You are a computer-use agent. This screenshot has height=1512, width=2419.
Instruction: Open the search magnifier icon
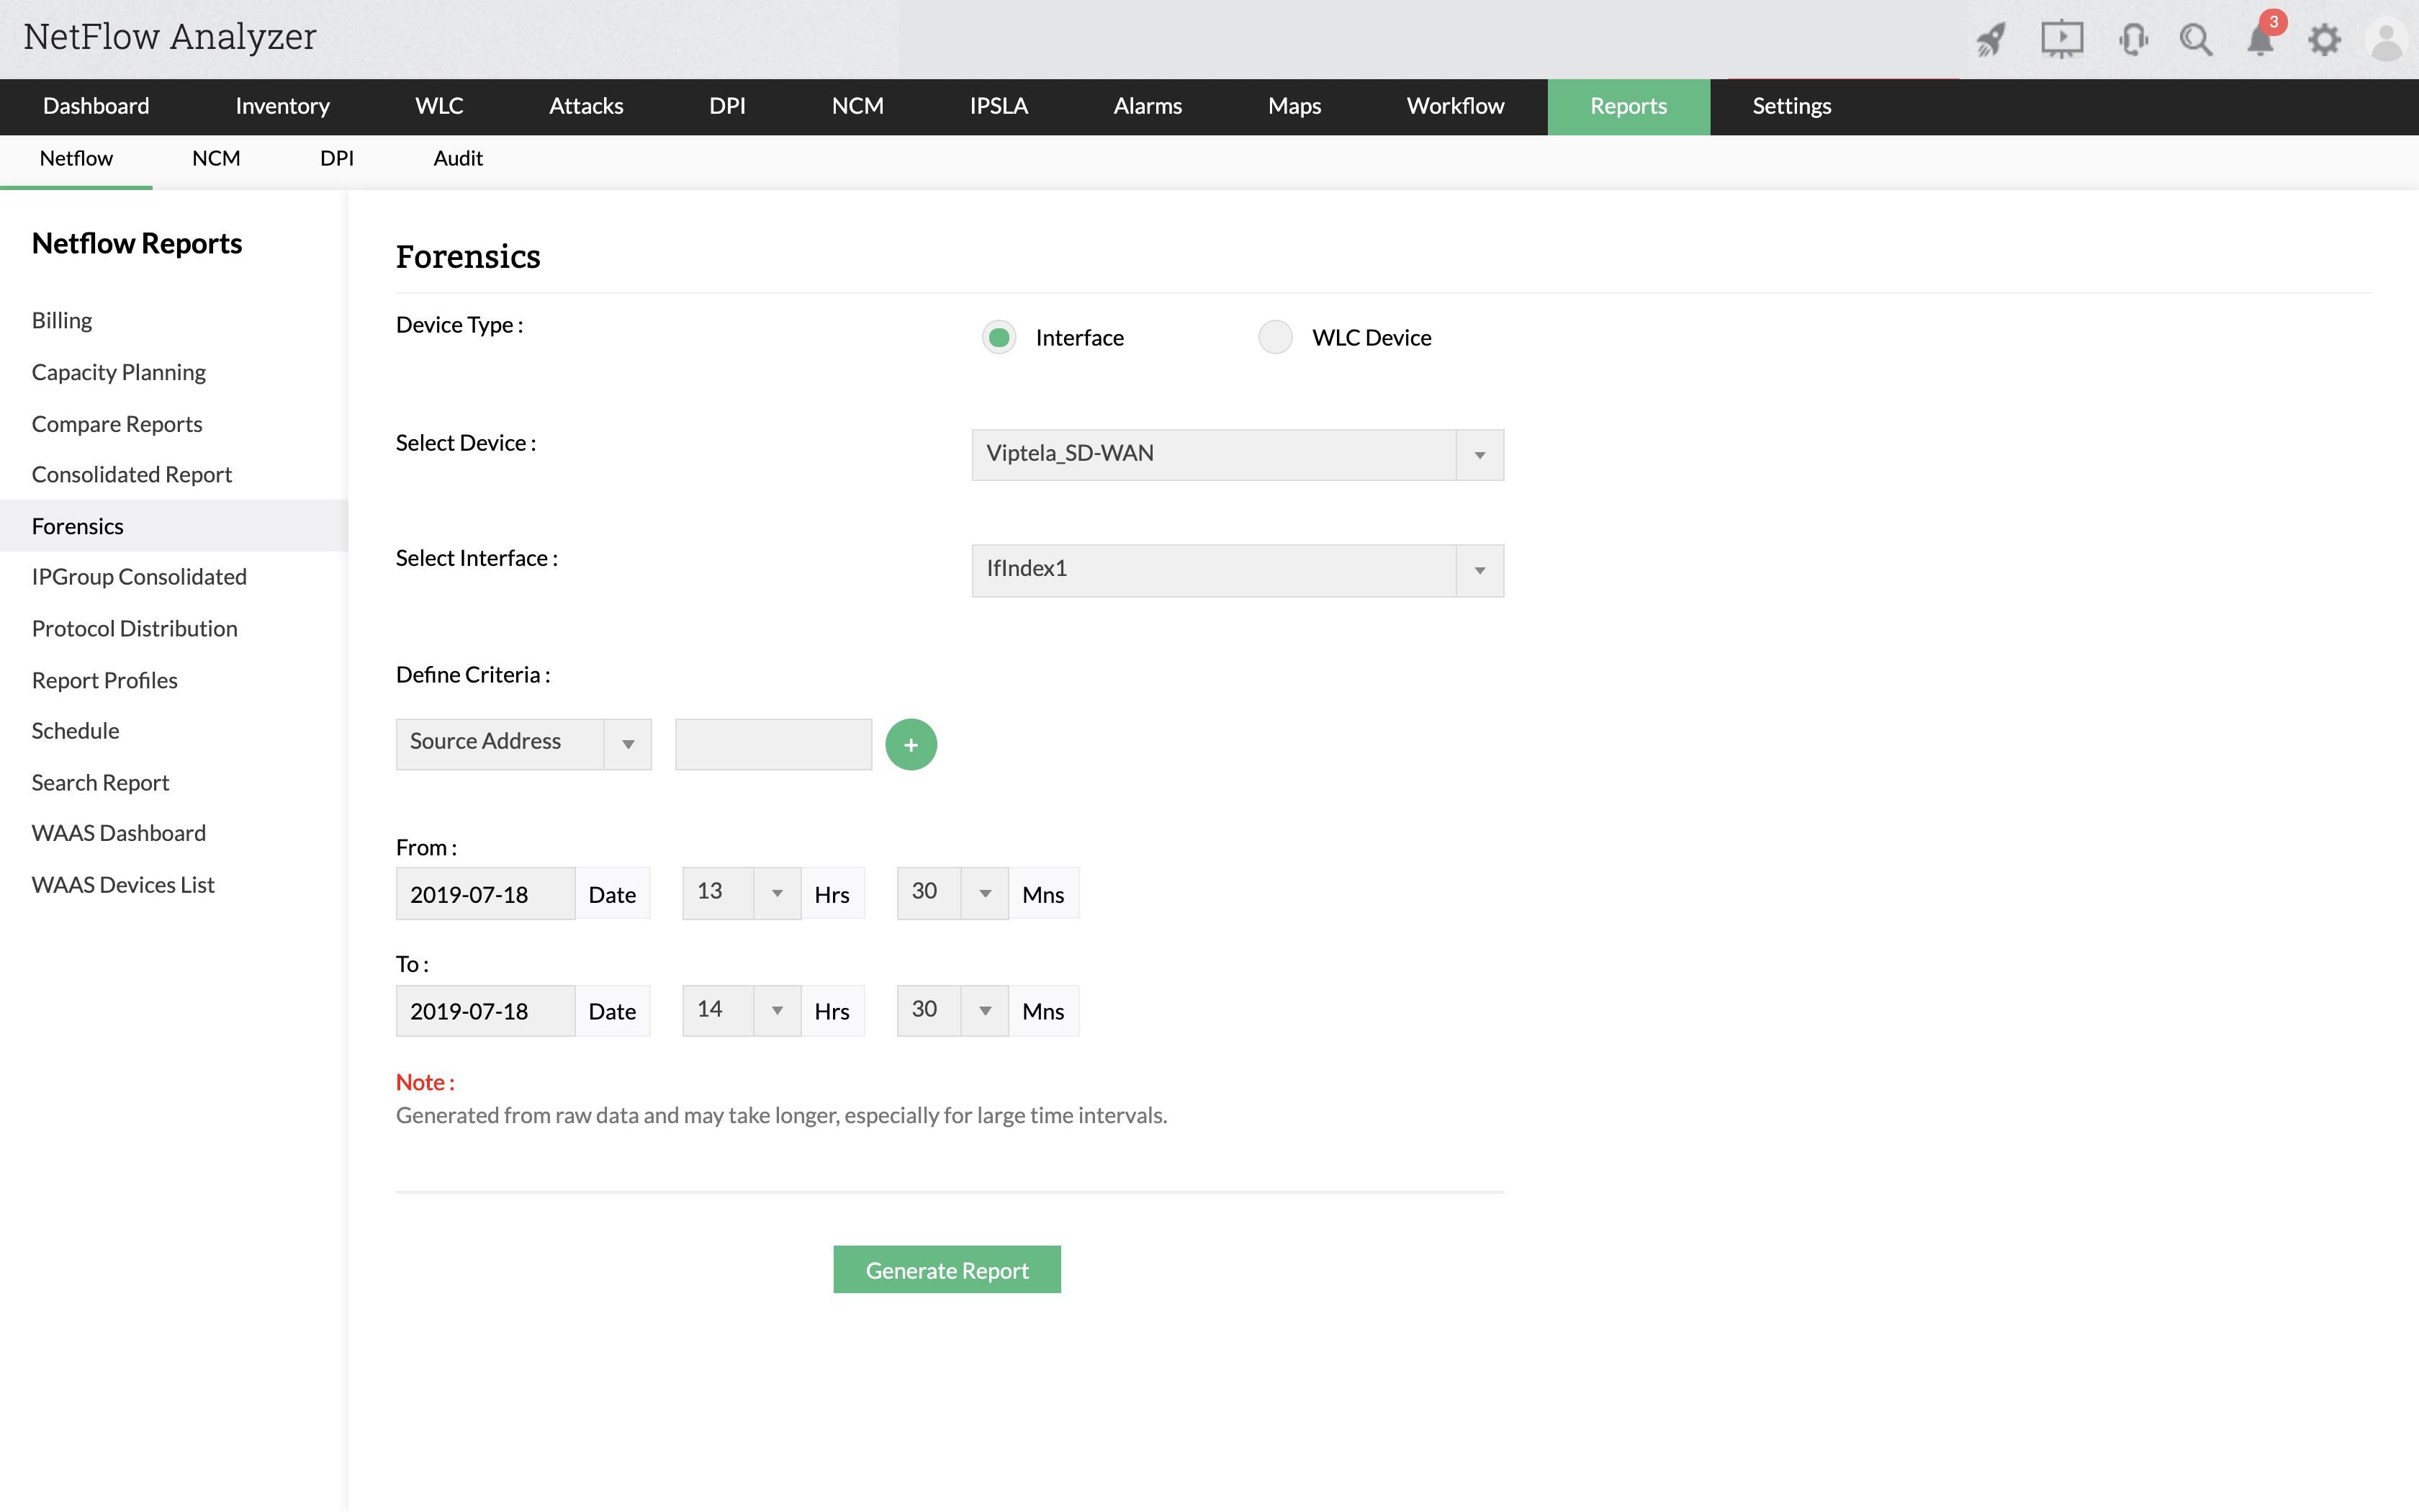pos(2195,40)
